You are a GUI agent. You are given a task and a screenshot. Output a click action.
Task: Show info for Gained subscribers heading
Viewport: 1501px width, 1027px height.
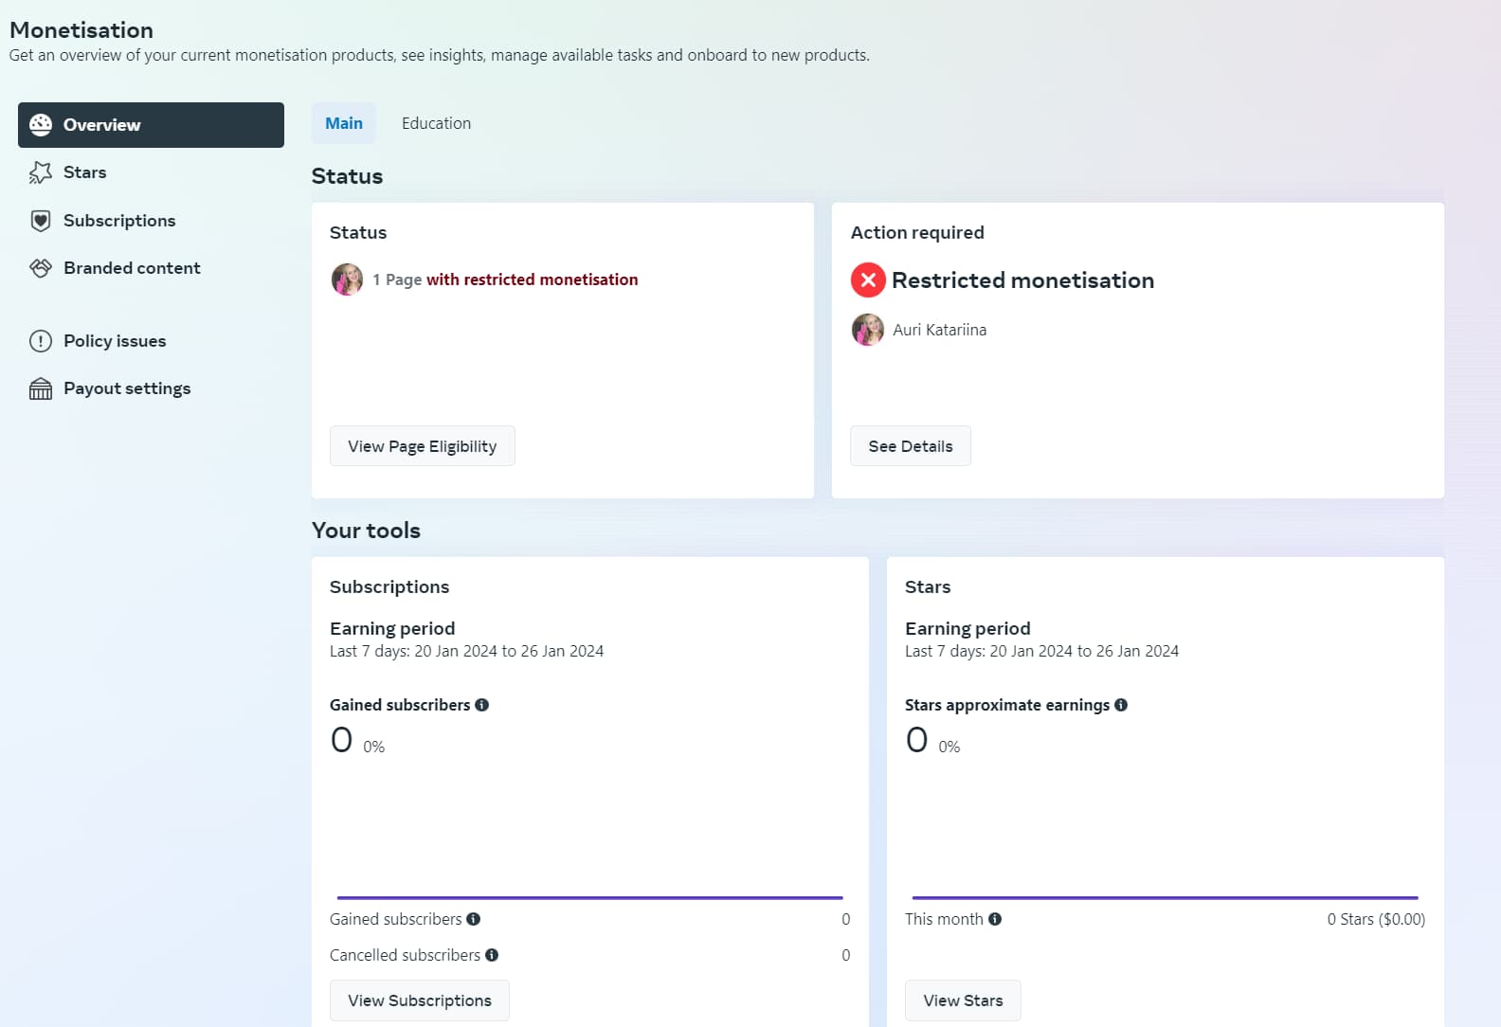481,705
